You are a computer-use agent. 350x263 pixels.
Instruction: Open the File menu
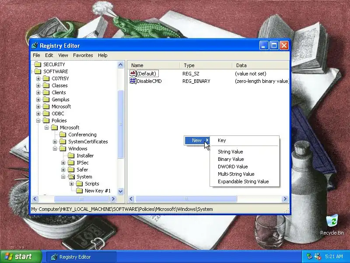[36, 55]
